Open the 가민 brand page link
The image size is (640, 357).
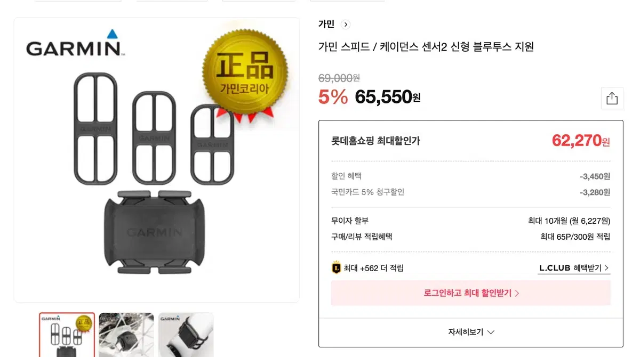click(x=326, y=24)
